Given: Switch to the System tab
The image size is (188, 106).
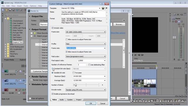Looking at the screenshot, I should coord(70,100).
